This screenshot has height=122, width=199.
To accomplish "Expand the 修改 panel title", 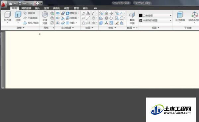I will tap(112, 28).
